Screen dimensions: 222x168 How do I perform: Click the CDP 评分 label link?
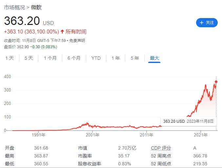161,148
